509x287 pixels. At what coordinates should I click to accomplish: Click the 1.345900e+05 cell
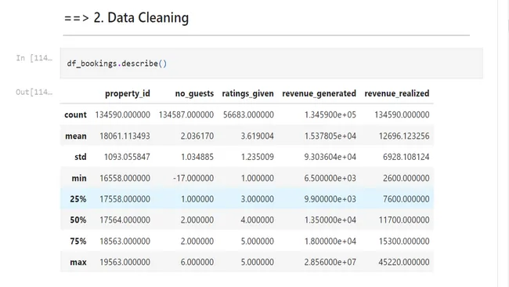click(x=330, y=114)
